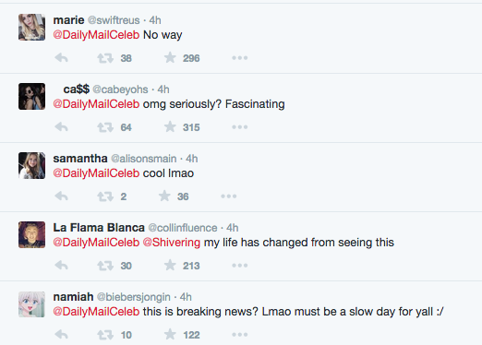
Task: Go to samantha's profile via name
Action: click(x=80, y=159)
